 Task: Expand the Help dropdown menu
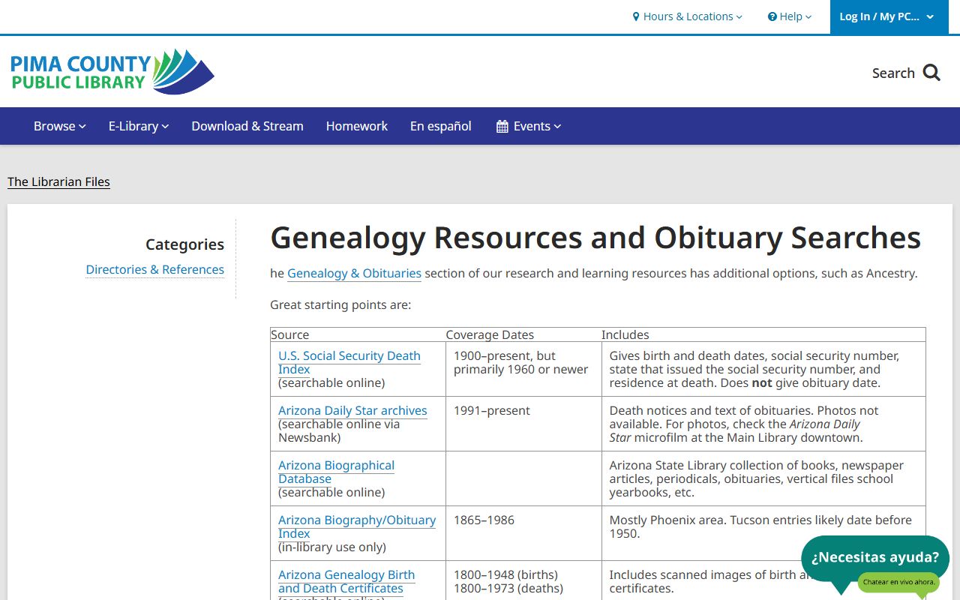click(790, 16)
